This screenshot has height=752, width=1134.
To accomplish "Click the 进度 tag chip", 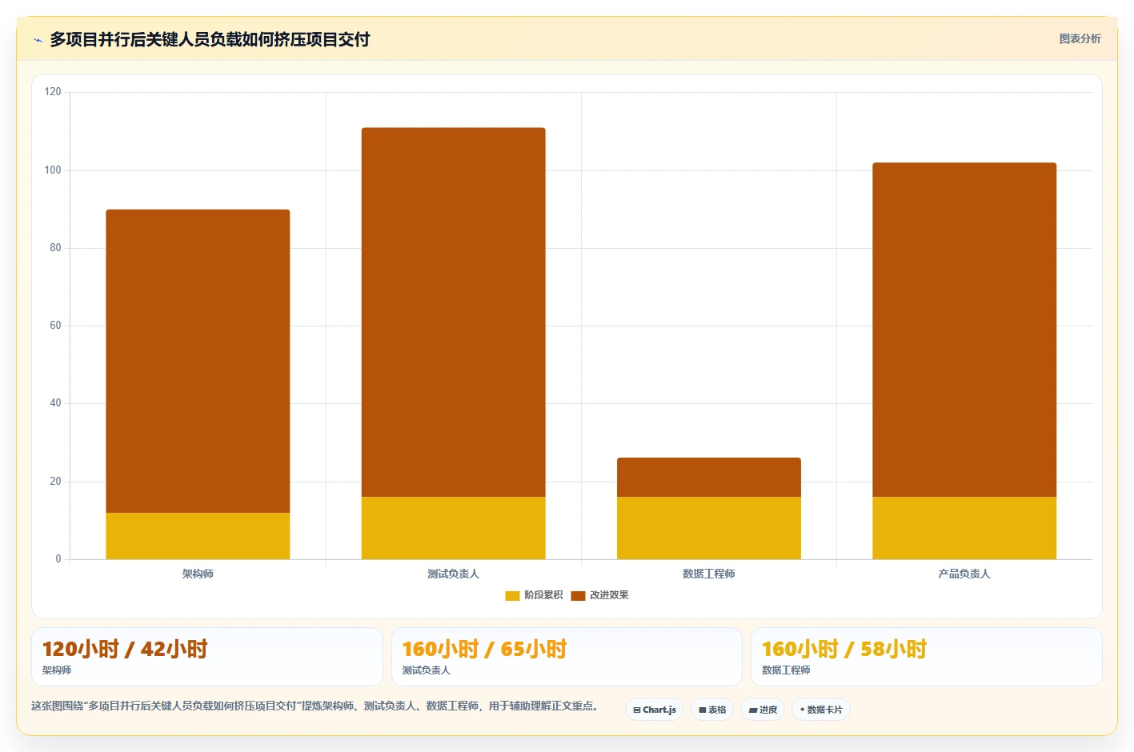I will [763, 710].
